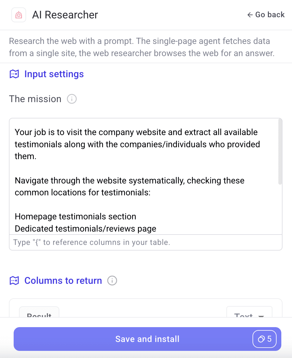Viewport: 292px width, 358px height.
Task: Open the Text column type dropdown
Action: pyautogui.click(x=249, y=315)
